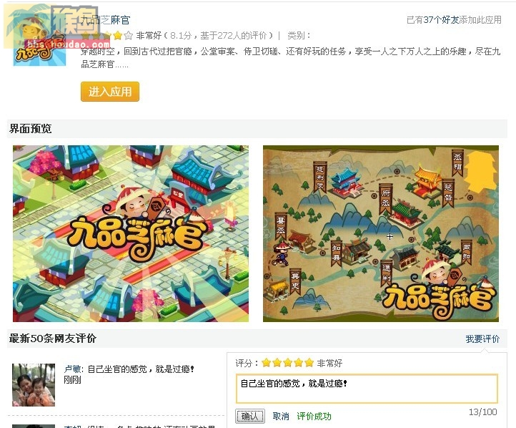
Task: Select the first rating star in 评分
Action: [267, 363]
